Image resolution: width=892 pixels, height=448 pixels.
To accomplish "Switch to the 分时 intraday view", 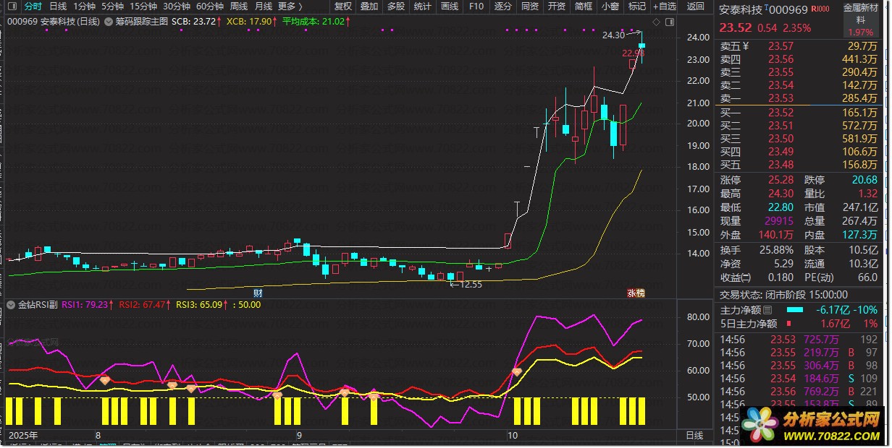I will point(33,7).
